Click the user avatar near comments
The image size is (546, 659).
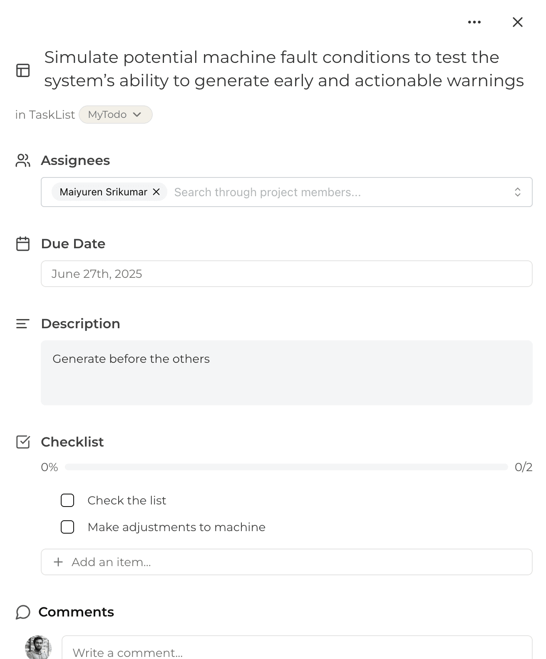click(38, 647)
